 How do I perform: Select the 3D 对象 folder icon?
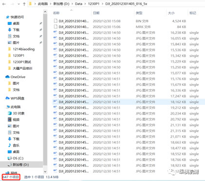(x=10, y=113)
